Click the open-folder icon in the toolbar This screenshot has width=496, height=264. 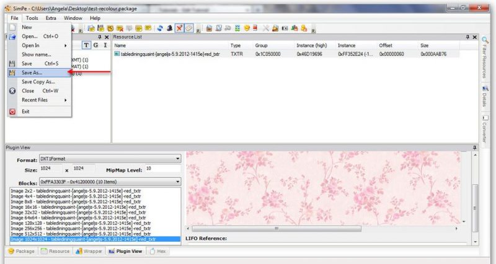pos(91,29)
